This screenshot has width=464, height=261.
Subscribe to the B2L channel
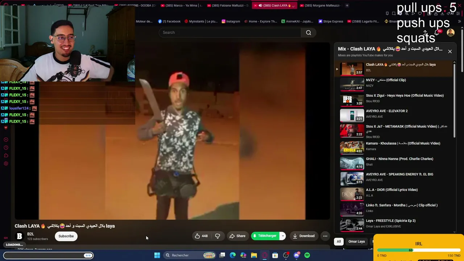point(66,236)
